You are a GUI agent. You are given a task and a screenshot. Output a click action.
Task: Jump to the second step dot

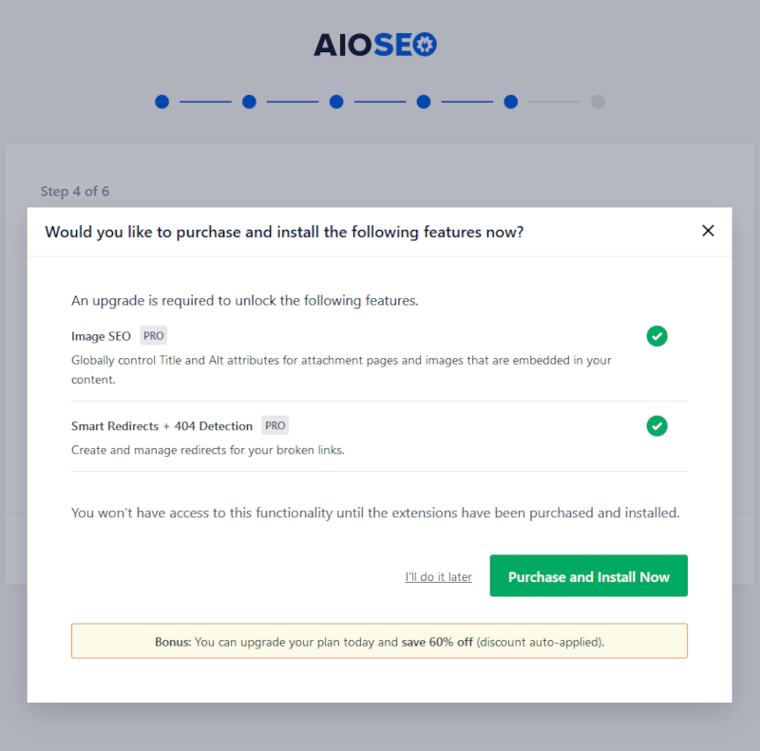tap(249, 102)
